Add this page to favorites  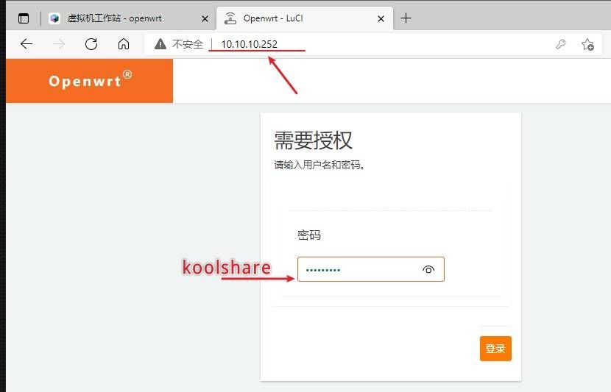tap(587, 45)
